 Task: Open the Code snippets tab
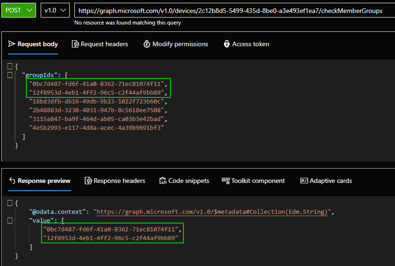[184, 181]
